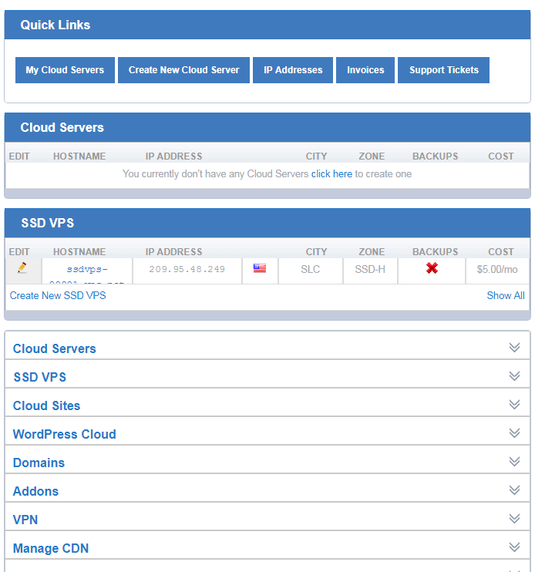Expand the SSD VPS accordion chevron
535x572 pixels.
[515, 376]
